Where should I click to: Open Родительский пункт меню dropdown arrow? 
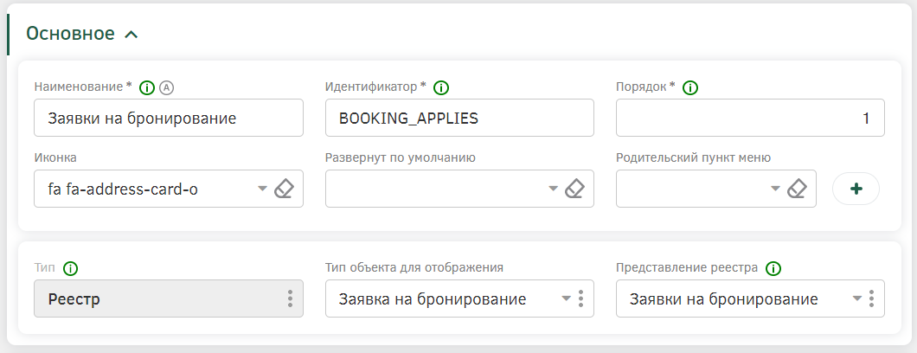(x=775, y=189)
